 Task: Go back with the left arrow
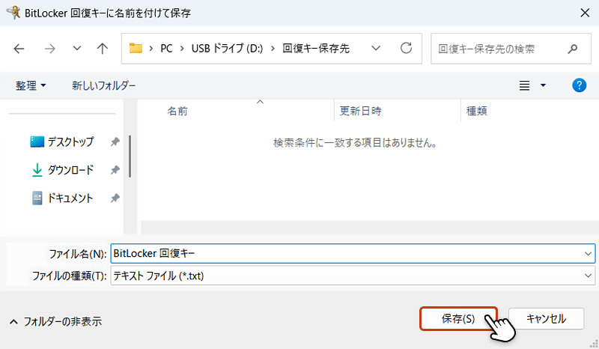[19, 49]
